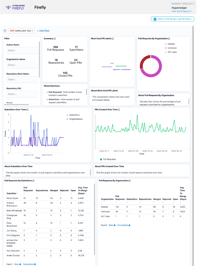Click DLT Labs row in organization table
This screenshot has width=205, height=266.
coord(144,216)
